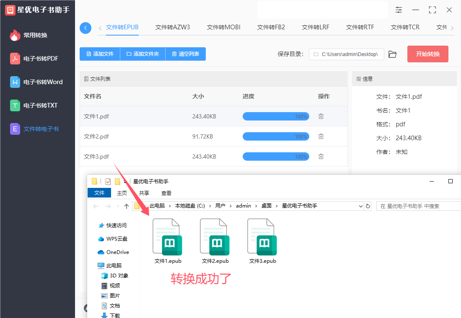461x318 pixels.
Task: Open 电子书转PDF in the sidebar
Action: (34, 59)
